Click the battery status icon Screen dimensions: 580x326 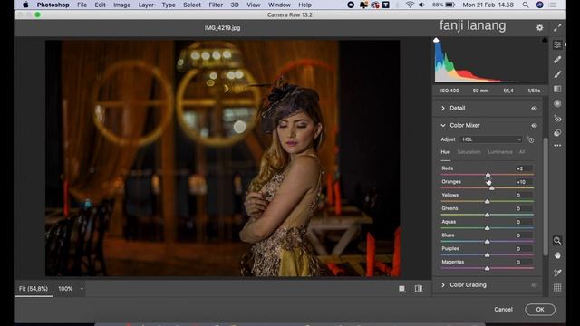coord(449,5)
